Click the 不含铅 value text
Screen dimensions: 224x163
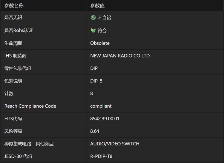tap(105, 18)
